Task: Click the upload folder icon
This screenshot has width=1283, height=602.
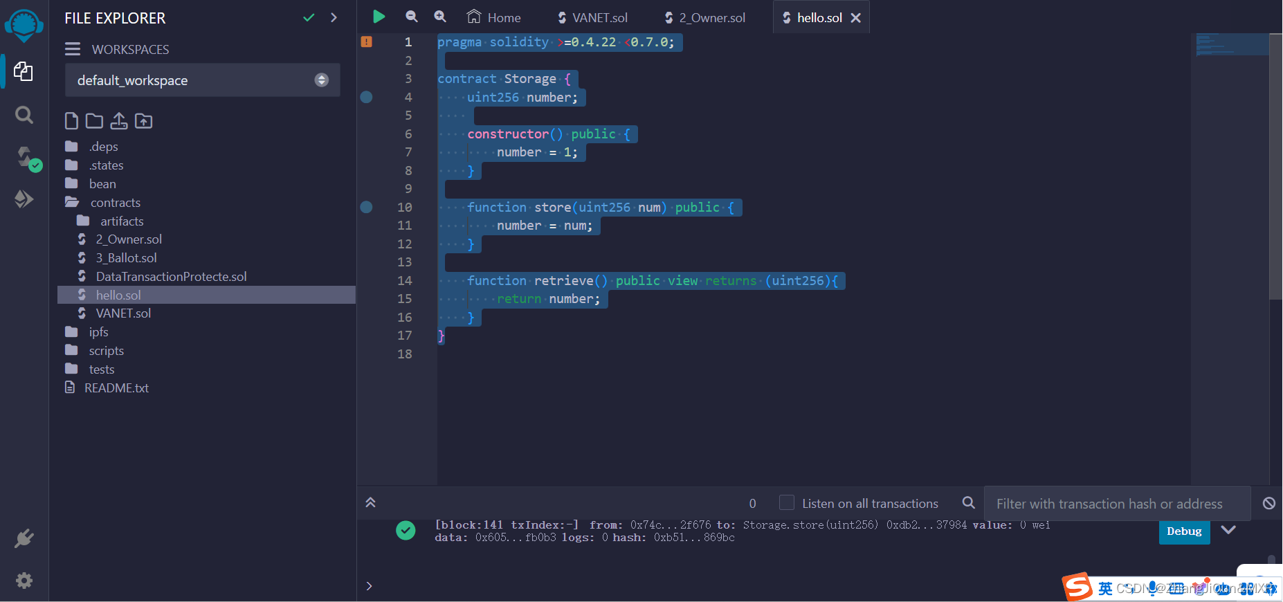Action: point(143,121)
